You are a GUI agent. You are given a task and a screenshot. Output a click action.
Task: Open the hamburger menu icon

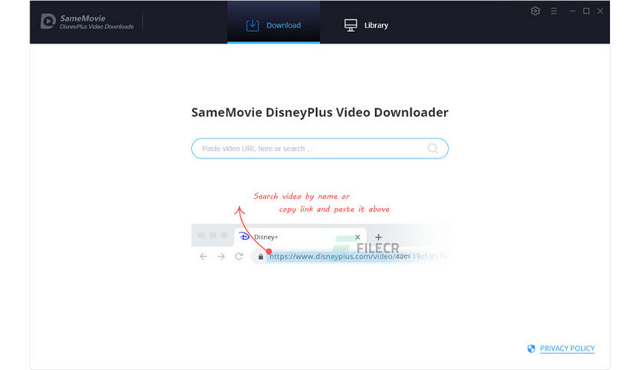(554, 11)
